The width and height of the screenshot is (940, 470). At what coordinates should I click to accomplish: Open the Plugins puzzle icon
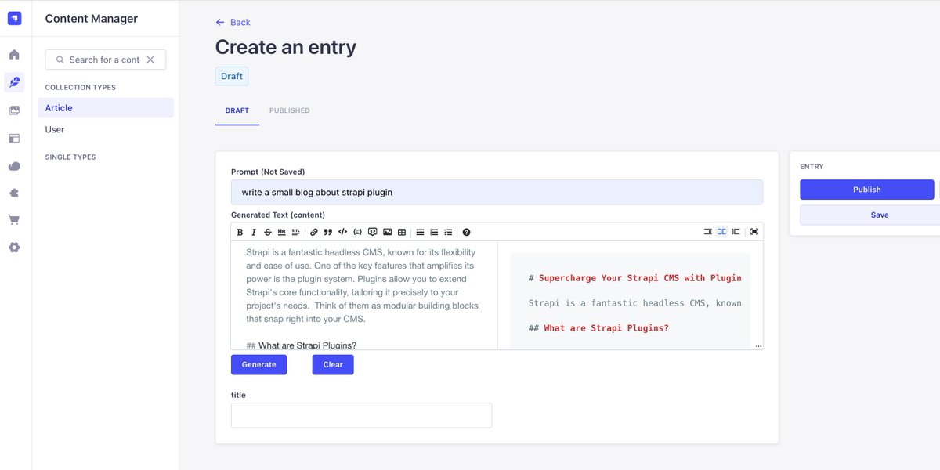pos(14,193)
